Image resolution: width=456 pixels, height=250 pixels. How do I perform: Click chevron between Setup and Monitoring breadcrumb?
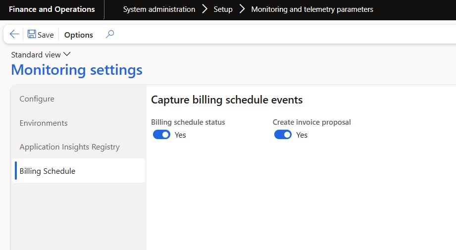[x=242, y=9]
